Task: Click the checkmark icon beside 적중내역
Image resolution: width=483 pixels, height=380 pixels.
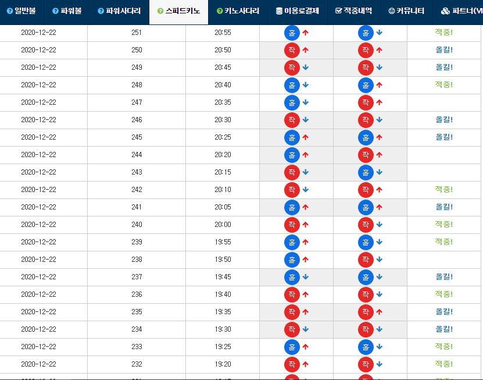Action: (x=338, y=11)
